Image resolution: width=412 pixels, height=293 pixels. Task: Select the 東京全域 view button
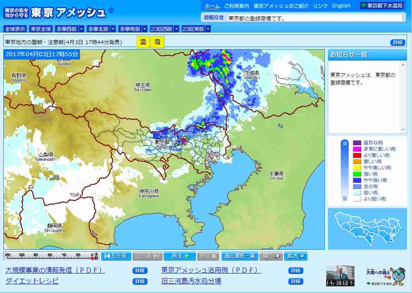(x=40, y=29)
